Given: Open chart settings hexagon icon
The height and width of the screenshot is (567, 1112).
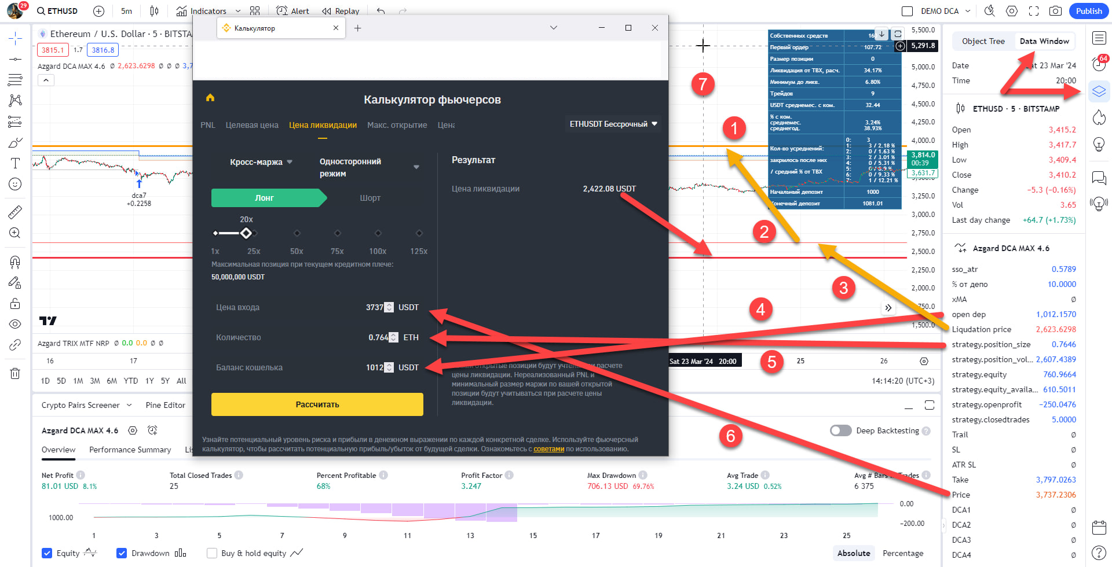Looking at the screenshot, I should point(1012,11).
